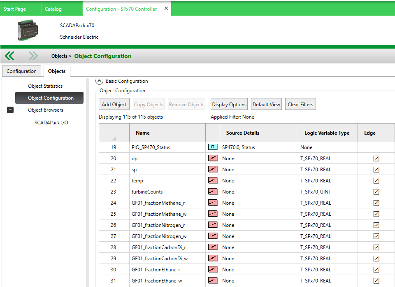Click the SCADAPack x70 controller device image
Screen dimensions: 395x287
tap(29, 30)
